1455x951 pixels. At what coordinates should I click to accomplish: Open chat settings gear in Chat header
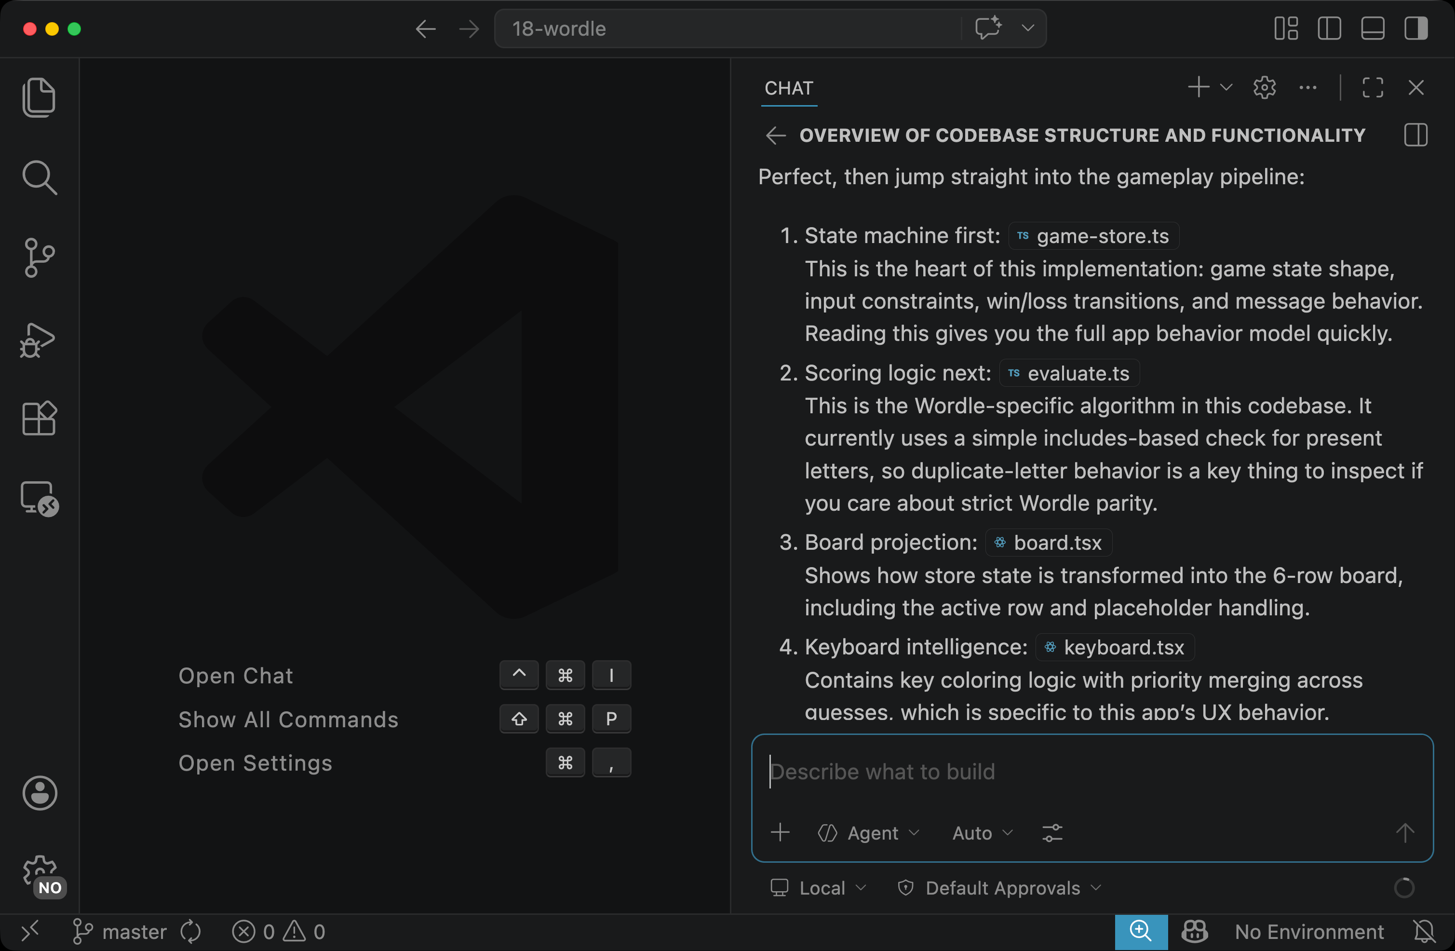(1264, 87)
